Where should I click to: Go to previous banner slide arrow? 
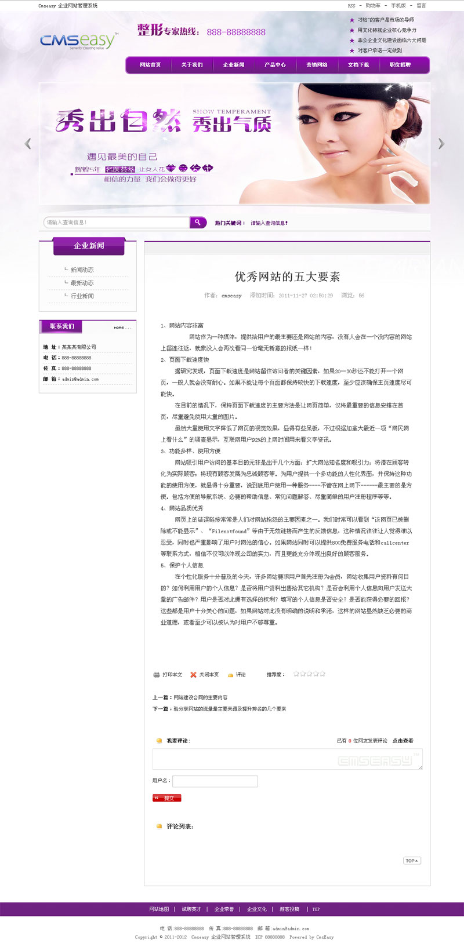point(28,143)
